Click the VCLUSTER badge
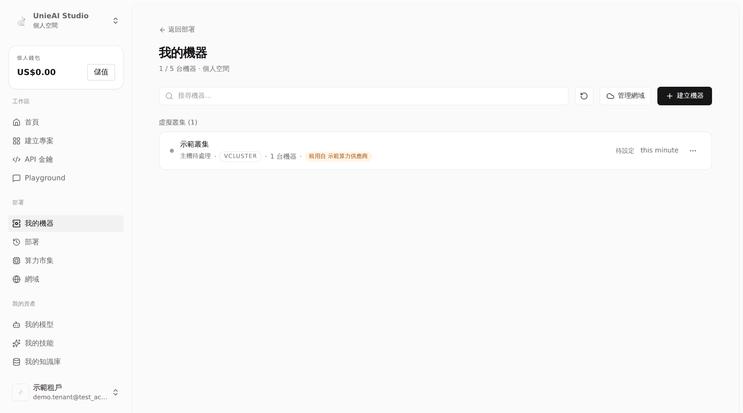This screenshot has height=413, width=743. pyautogui.click(x=240, y=156)
